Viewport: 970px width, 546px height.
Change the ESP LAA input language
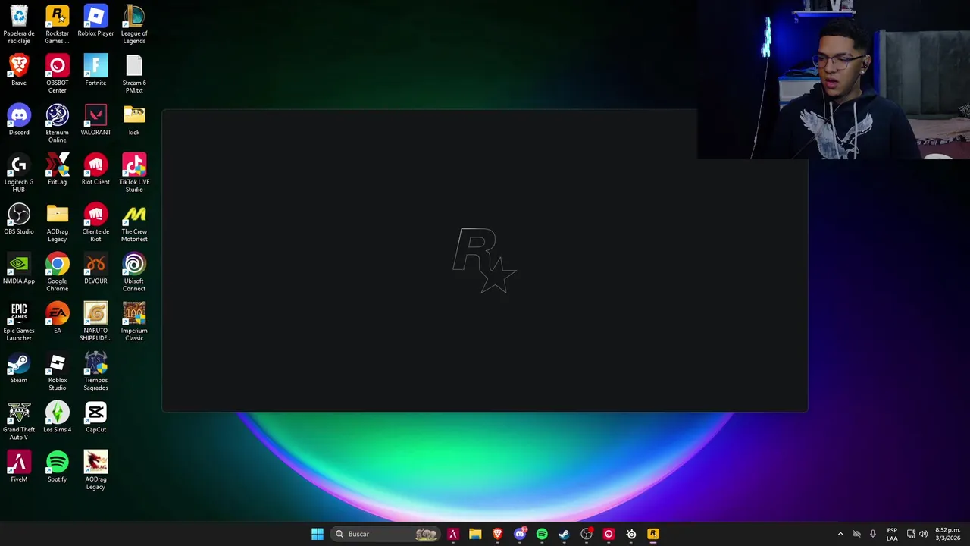[x=892, y=534]
